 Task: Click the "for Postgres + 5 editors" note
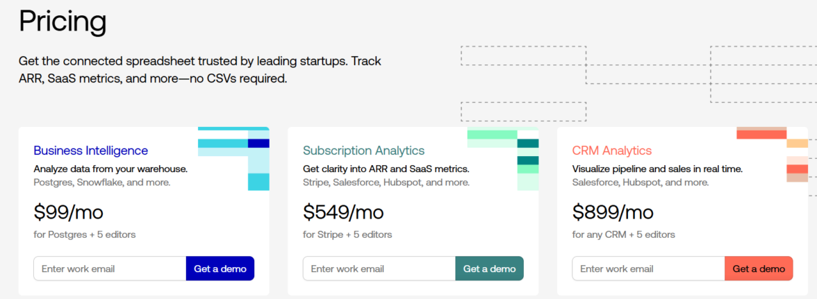[85, 234]
